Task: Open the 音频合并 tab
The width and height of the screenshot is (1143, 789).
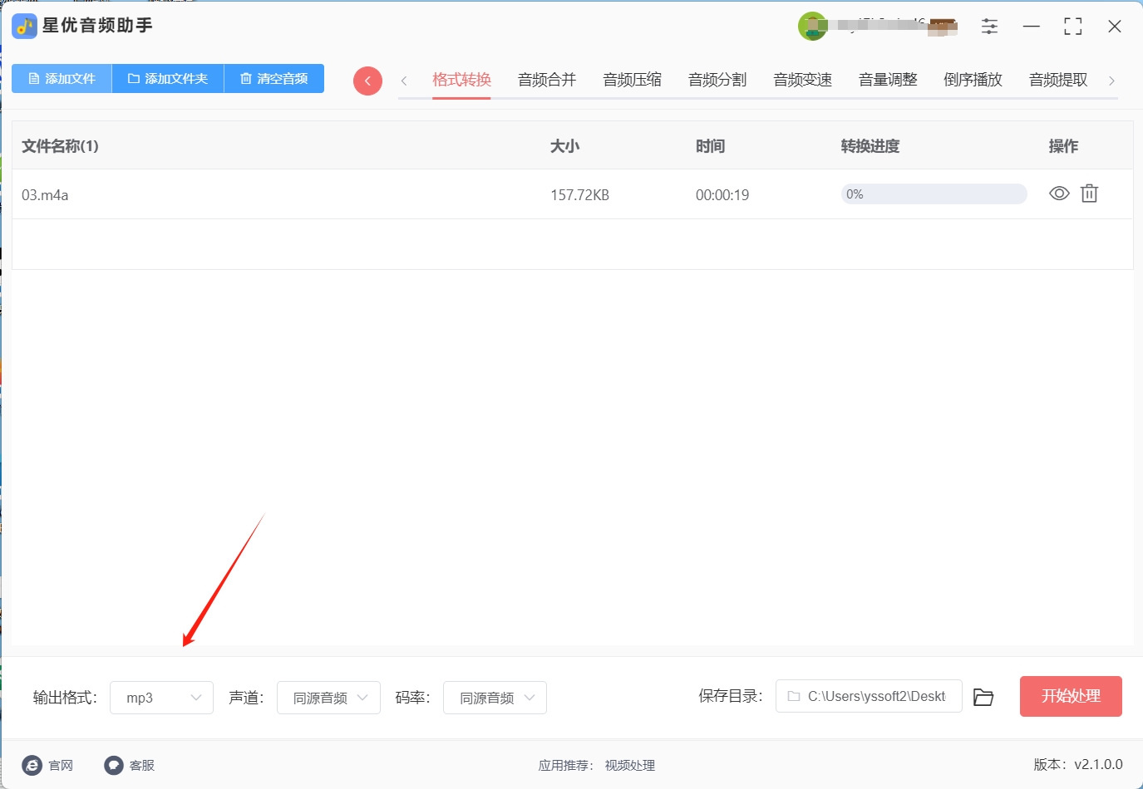Action: tap(547, 80)
